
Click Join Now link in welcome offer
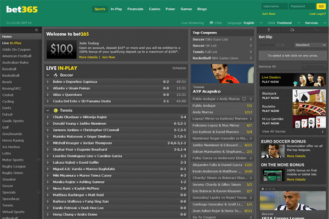point(108,57)
